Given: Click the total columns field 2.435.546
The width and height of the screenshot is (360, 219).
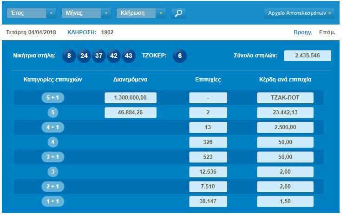Looking at the screenshot, I should pos(307,56).
